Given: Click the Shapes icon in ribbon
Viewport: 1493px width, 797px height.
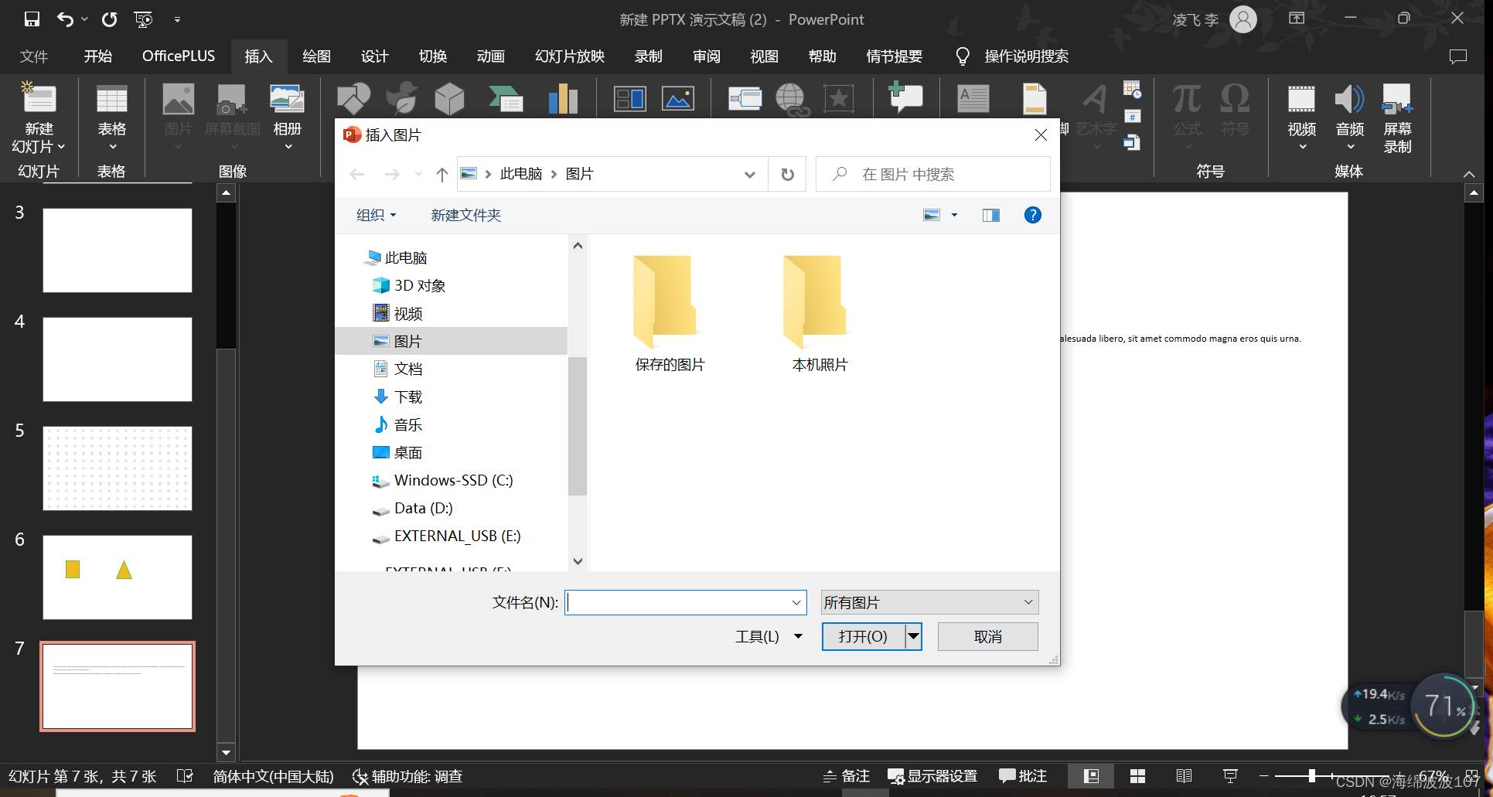Looking at the screenshot, I should tap(353, 99).
